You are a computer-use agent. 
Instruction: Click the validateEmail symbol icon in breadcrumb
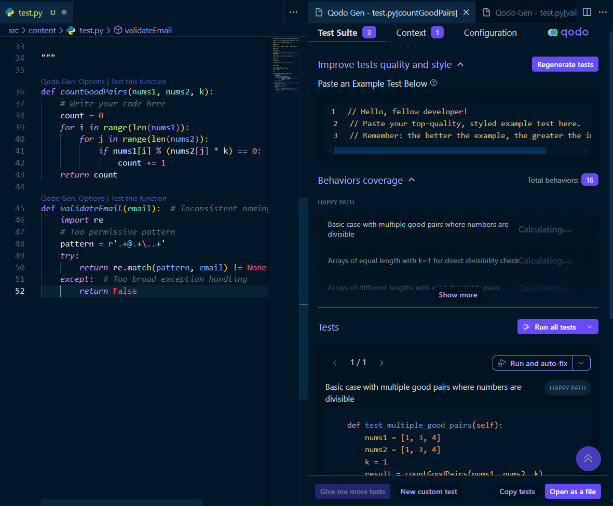pyautogui.click(x=118, y=30)
